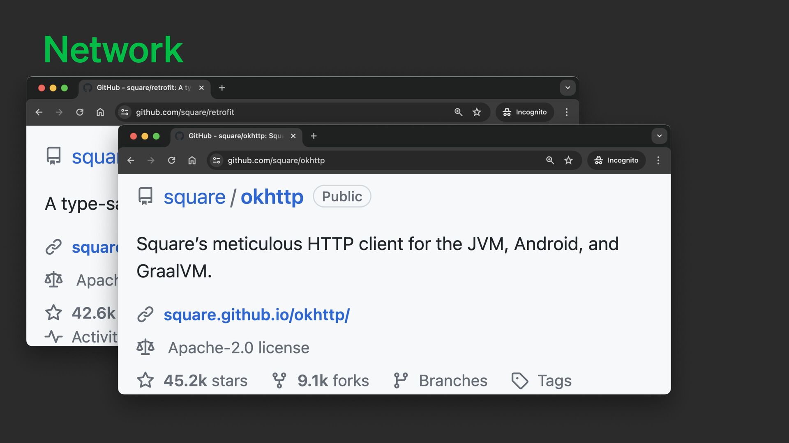Go back in the okhttp browser window
Image resolution: width=789 pixels, height=443 pixels.
click(131, 160)
